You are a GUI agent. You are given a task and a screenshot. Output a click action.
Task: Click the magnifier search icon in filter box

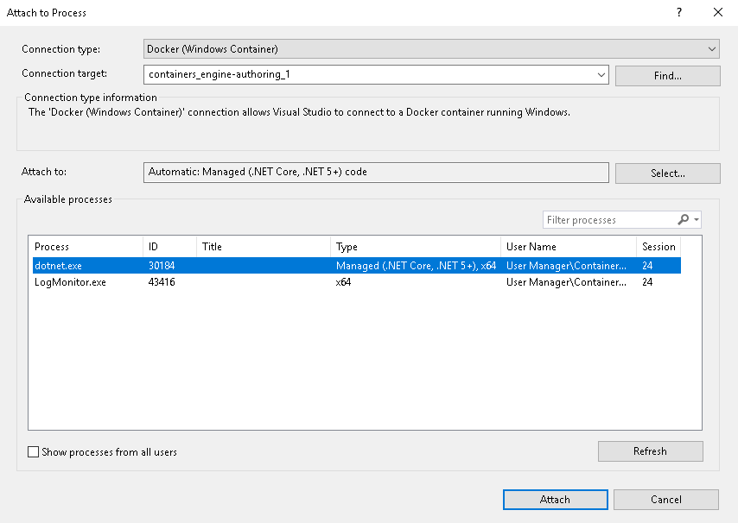pyautogui.click(x=683, y=219)
